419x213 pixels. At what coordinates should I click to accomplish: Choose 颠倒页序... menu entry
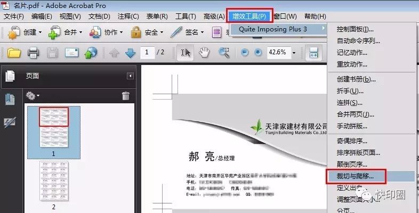(352, 164)
